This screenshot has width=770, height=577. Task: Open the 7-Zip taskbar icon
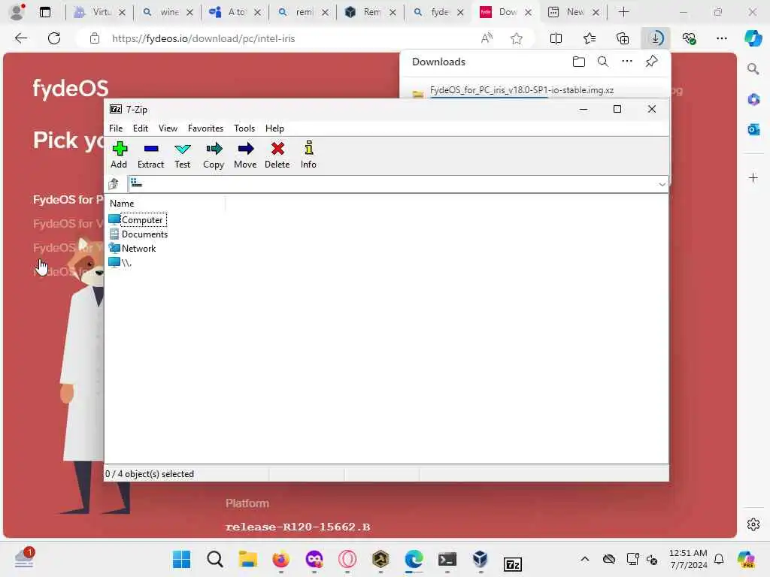[x=513, y=564]
